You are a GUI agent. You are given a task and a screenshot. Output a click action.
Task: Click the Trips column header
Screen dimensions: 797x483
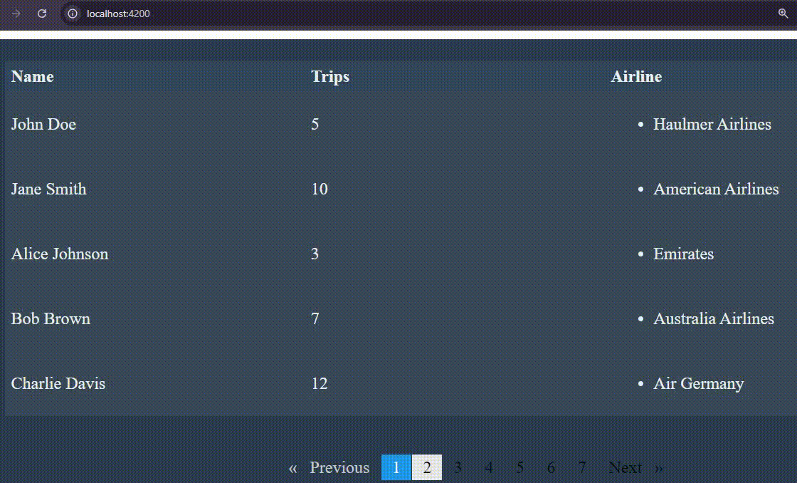(330, 76)
